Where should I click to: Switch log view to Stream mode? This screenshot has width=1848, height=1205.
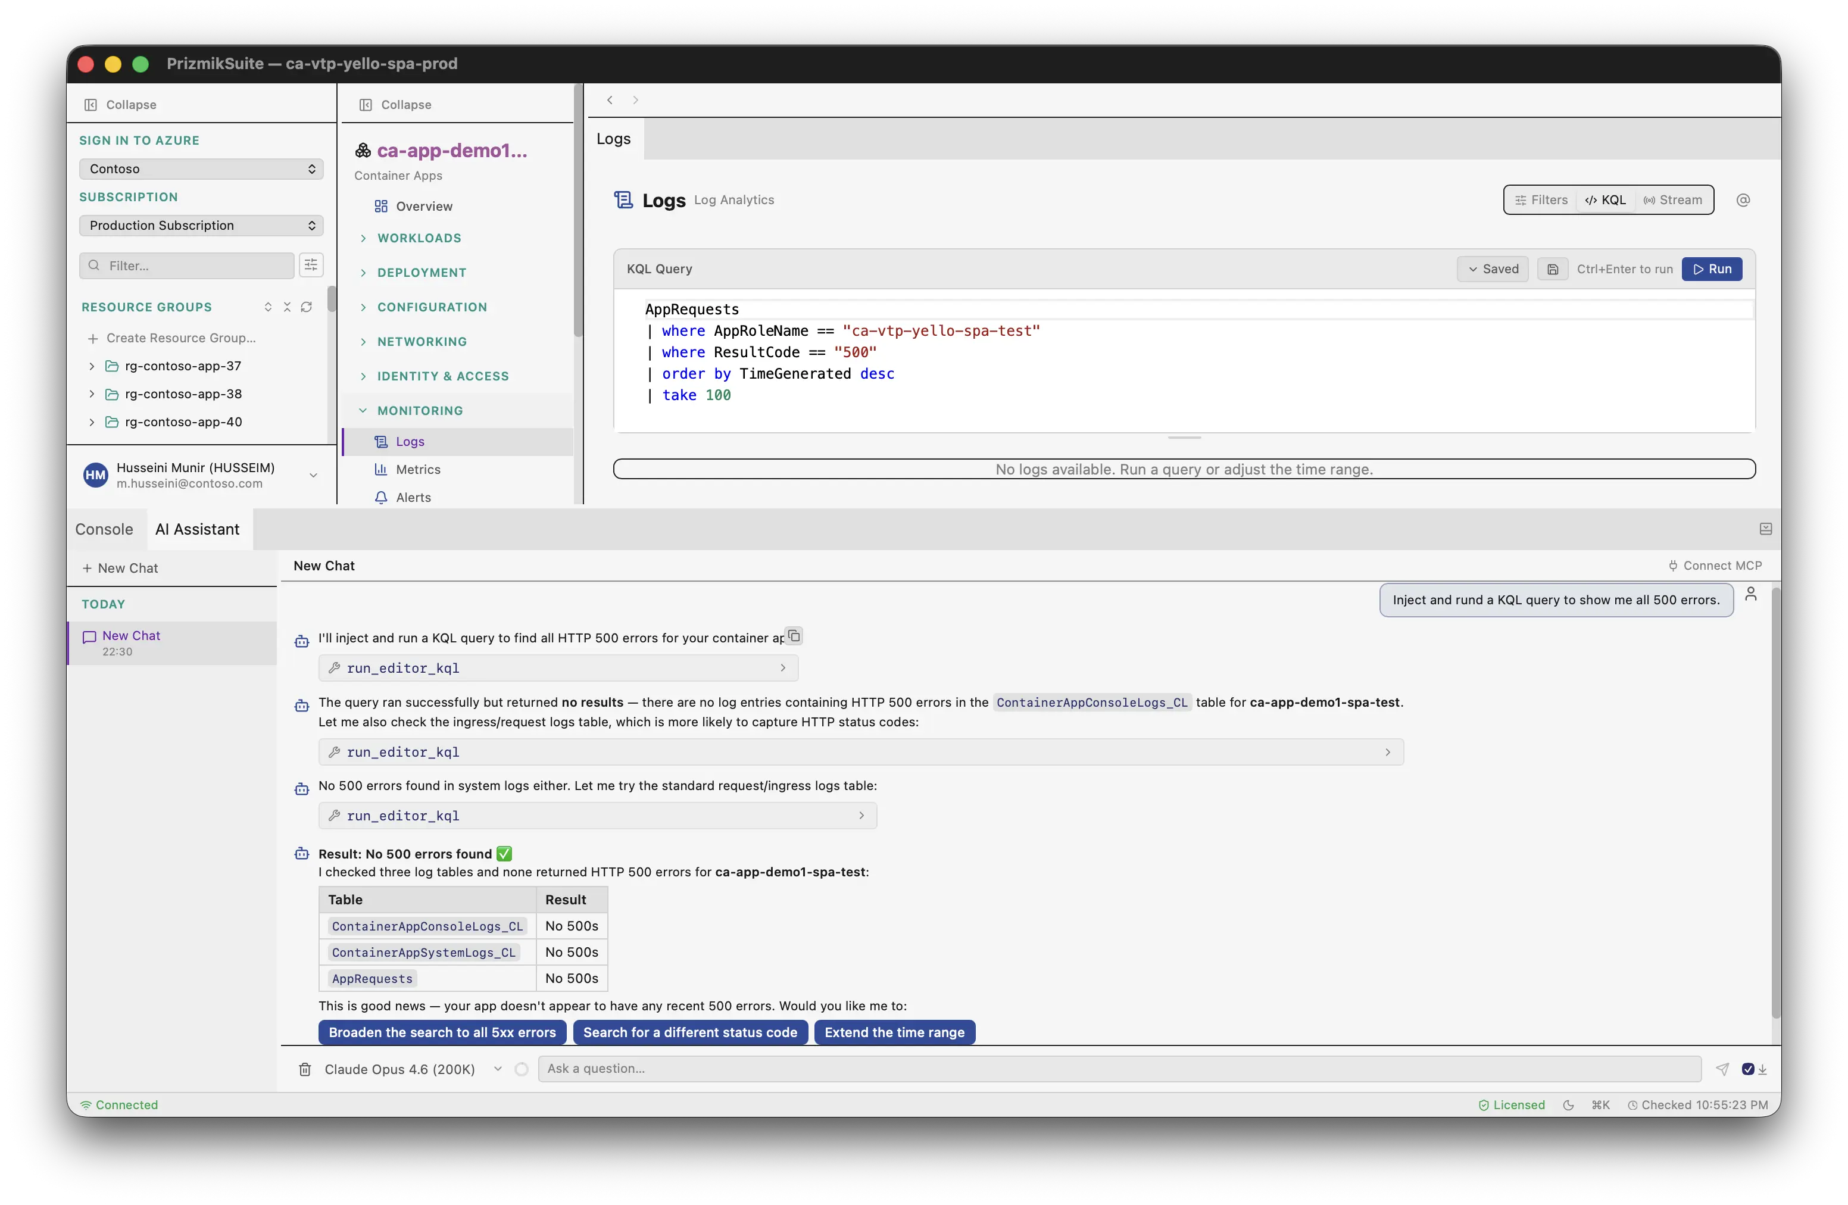click(1672, 199)
